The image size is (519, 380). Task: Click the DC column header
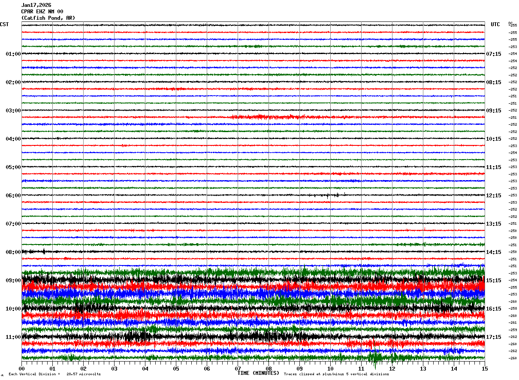point(510,23)
